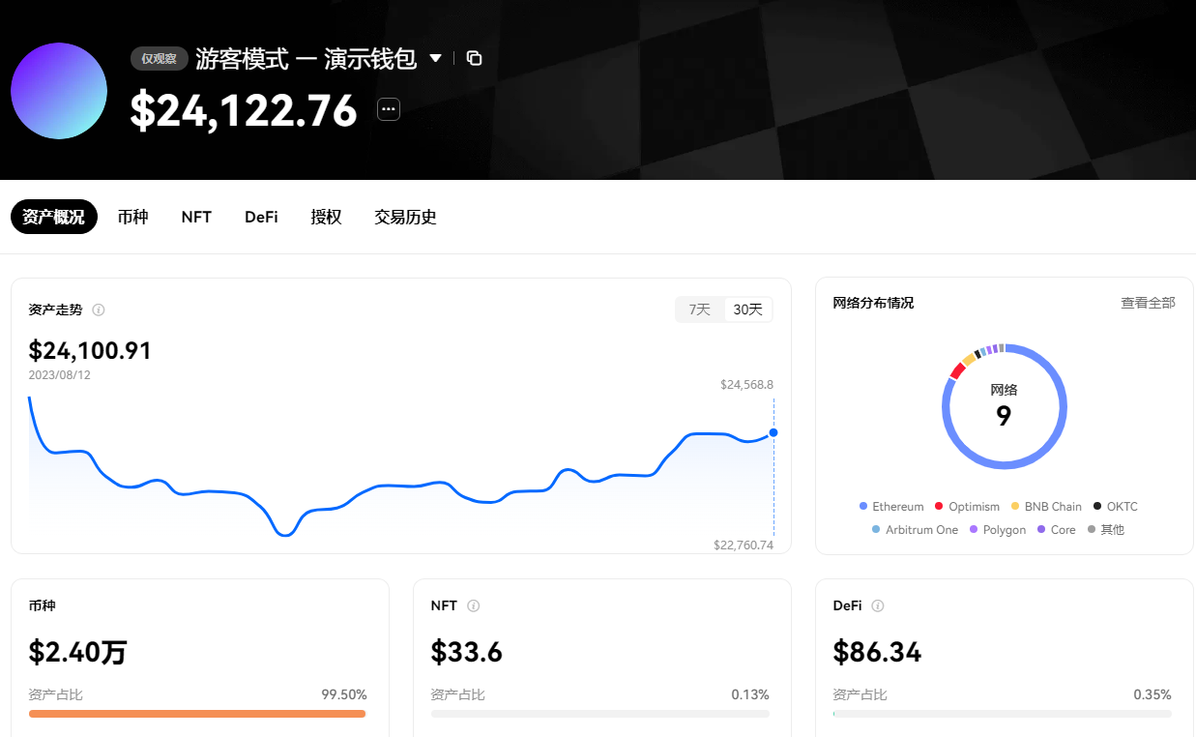Open the 授权 tab
The image size is (1196, 737).
(326, 218)
